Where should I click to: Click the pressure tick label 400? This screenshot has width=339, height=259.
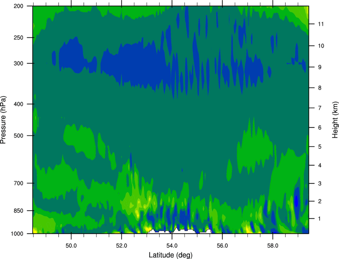pyautogui.click(x=18, y=104)
